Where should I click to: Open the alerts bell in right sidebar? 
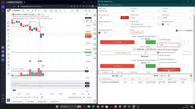(95, 58)
